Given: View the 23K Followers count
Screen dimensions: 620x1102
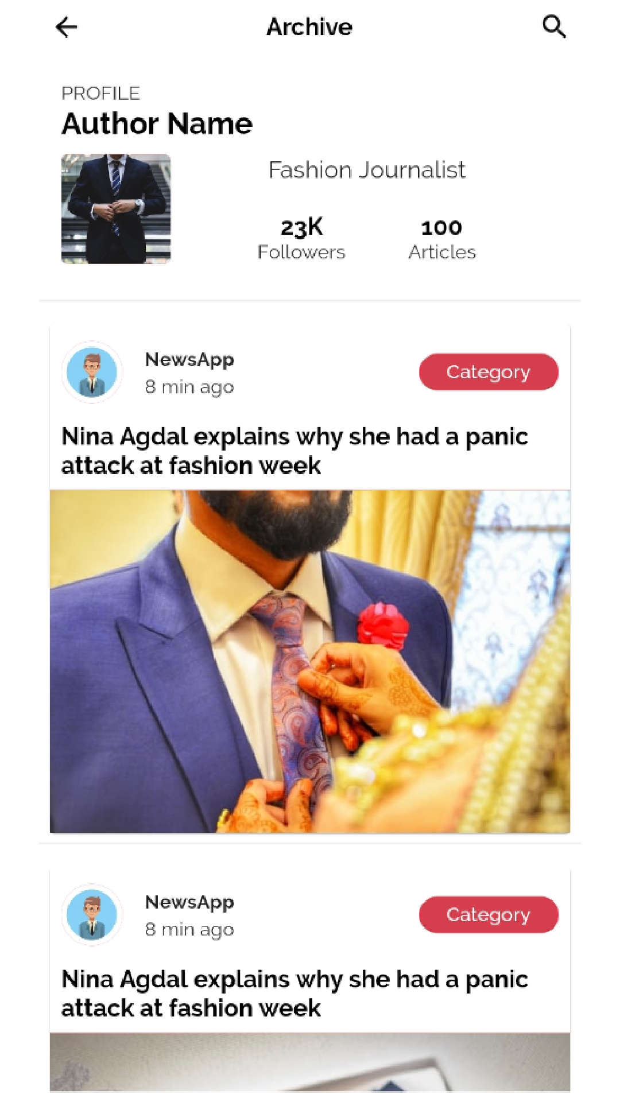Looking at the screenshot, I should tap(301, 239).
